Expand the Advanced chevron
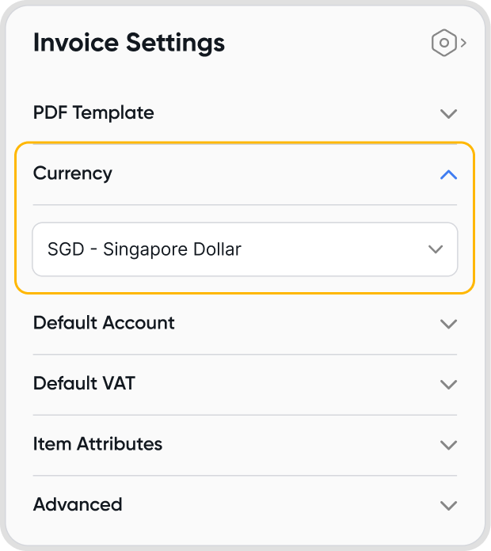The image size is (491, 551). point(448,505)
